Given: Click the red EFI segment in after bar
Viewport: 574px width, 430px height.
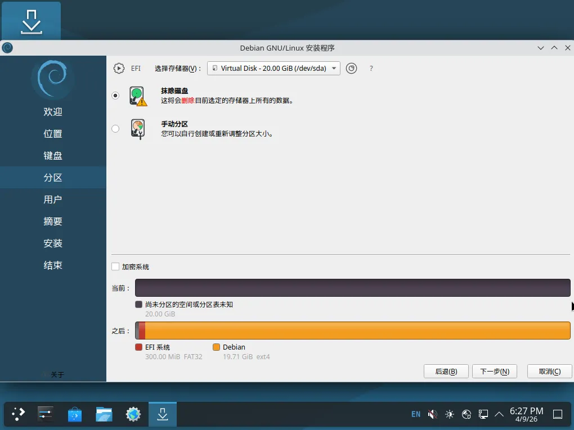Looking at the screenshot, I should point(142,331).
